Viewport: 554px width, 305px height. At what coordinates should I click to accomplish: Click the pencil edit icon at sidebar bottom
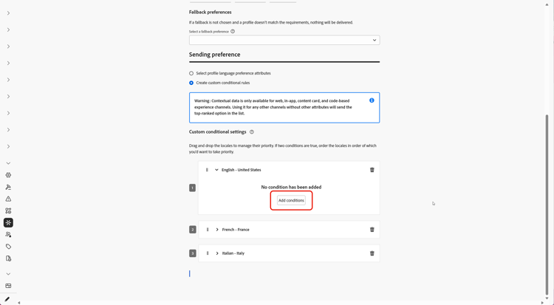[x=7, y=299]
